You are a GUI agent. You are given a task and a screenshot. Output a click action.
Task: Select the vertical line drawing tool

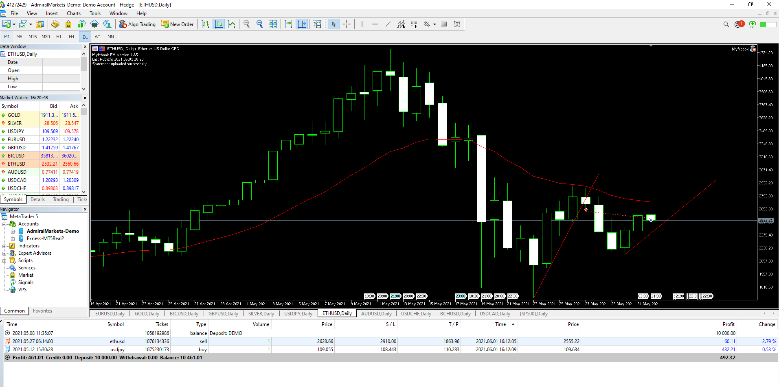coord(362,24)
